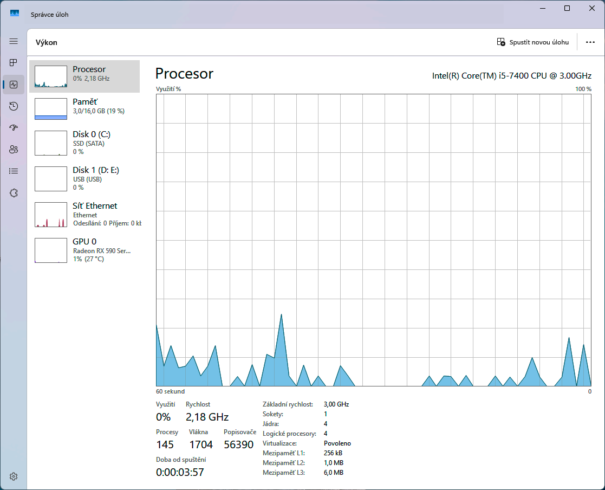Screen dimensions: 605x490
Task: Select the GPU 0 Radeon RX 590 entry
Action: click(84, 250)
